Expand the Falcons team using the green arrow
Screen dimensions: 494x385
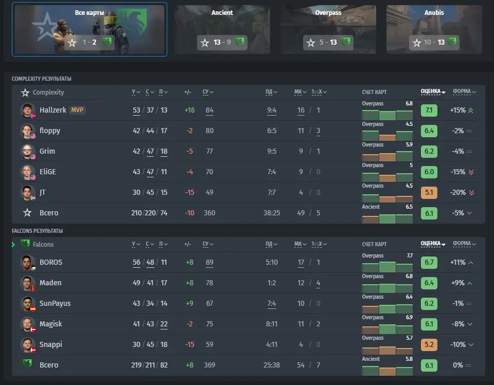pyautogui.click(x=13, y=245)
